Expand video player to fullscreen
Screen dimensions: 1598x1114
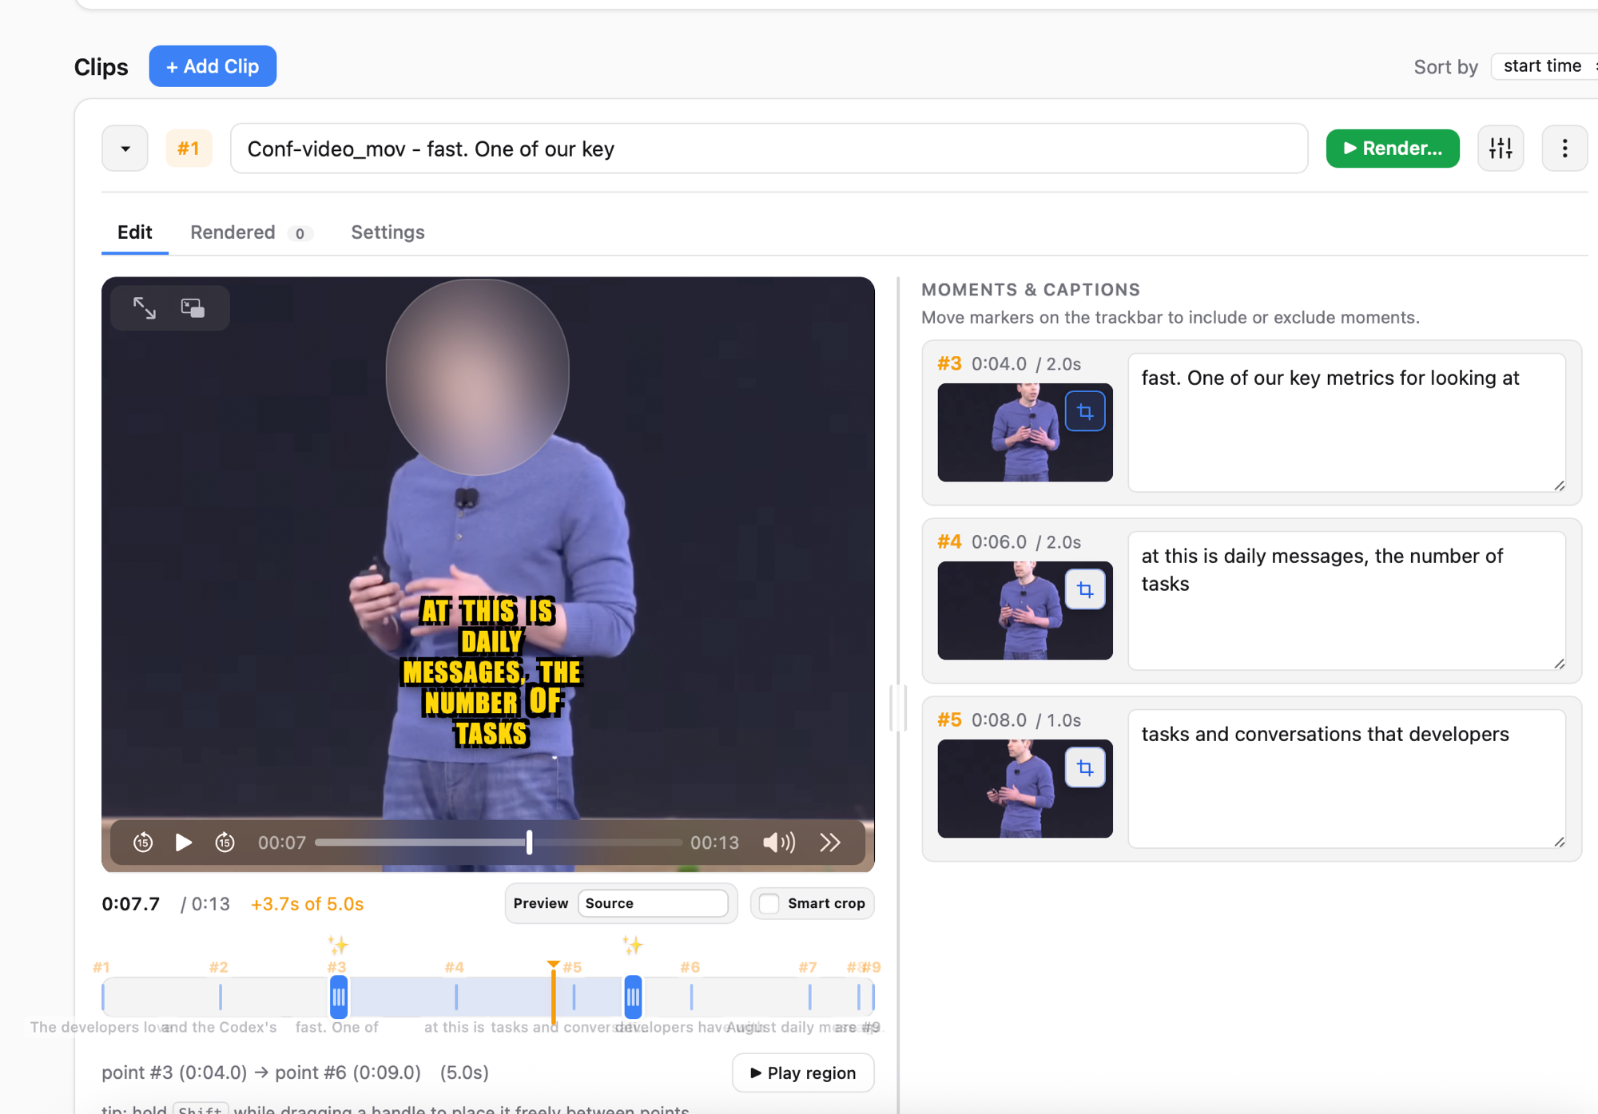(x=145, y=308)
